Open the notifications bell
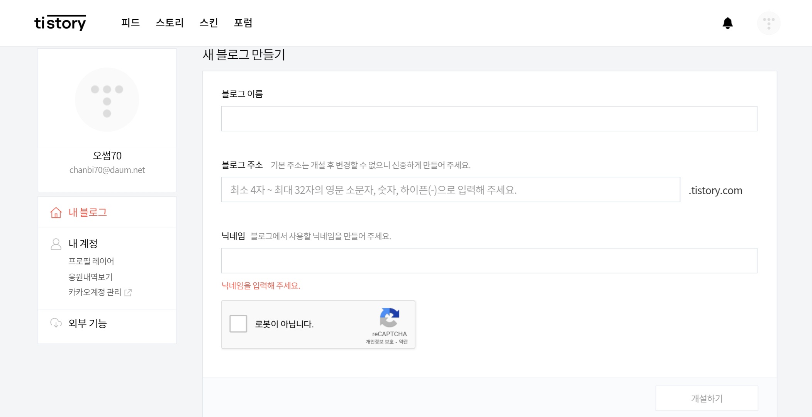 click(x=727, y=23)
